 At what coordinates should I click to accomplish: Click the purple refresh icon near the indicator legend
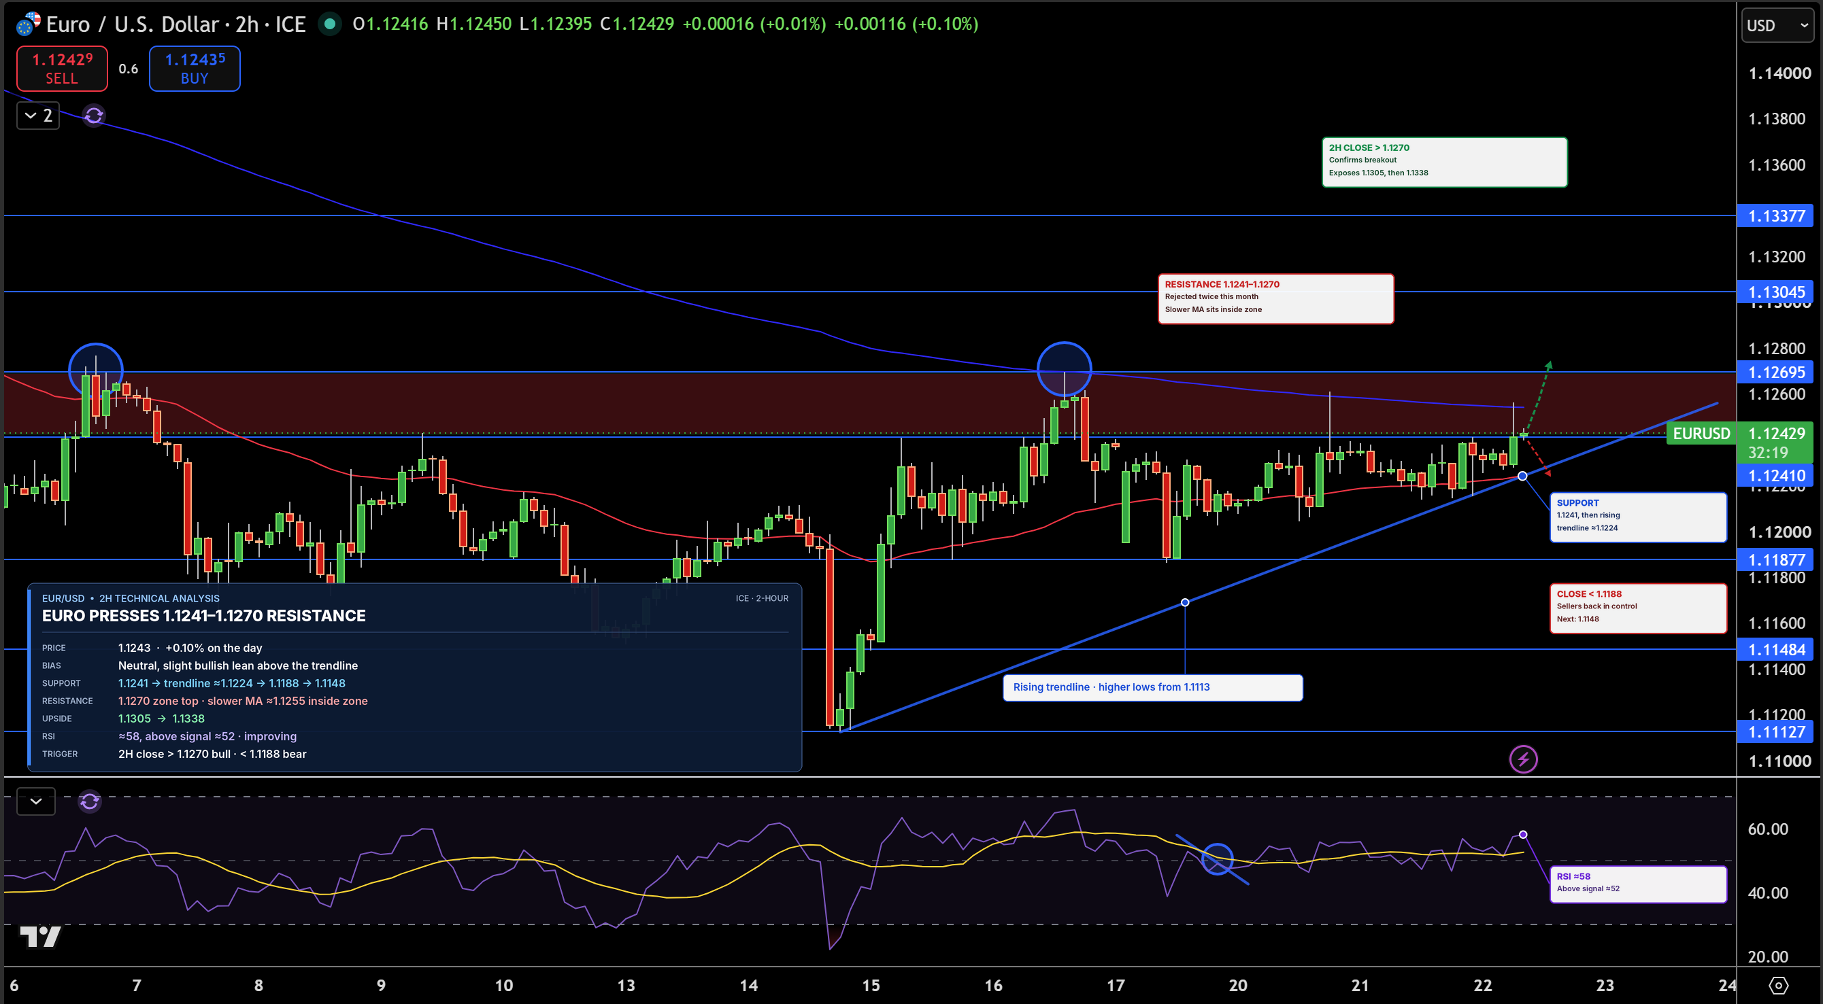coord(94,116)
